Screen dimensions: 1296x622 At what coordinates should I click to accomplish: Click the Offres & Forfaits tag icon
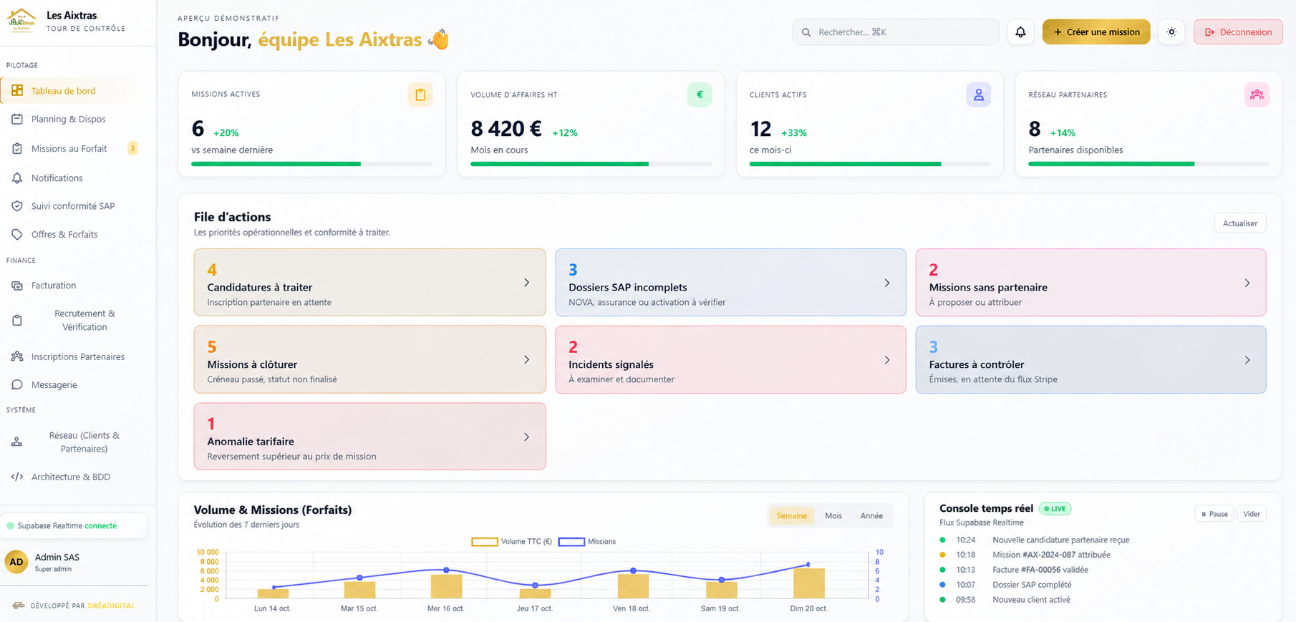(x=17, y=234)
